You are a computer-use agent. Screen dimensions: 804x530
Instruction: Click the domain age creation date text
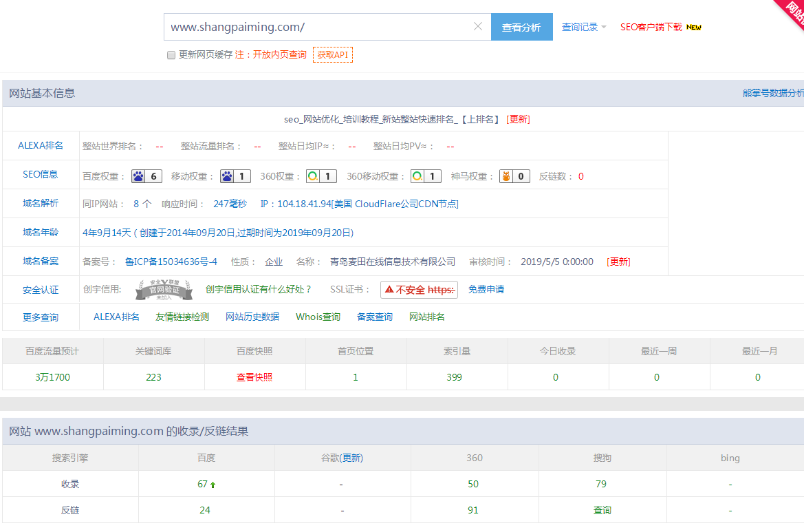point(218,233)
